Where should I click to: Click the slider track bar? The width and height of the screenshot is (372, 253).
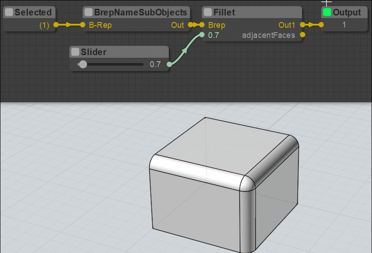point(110,64)
